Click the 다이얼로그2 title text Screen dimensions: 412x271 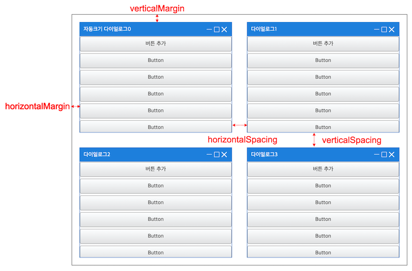point(97,155)
